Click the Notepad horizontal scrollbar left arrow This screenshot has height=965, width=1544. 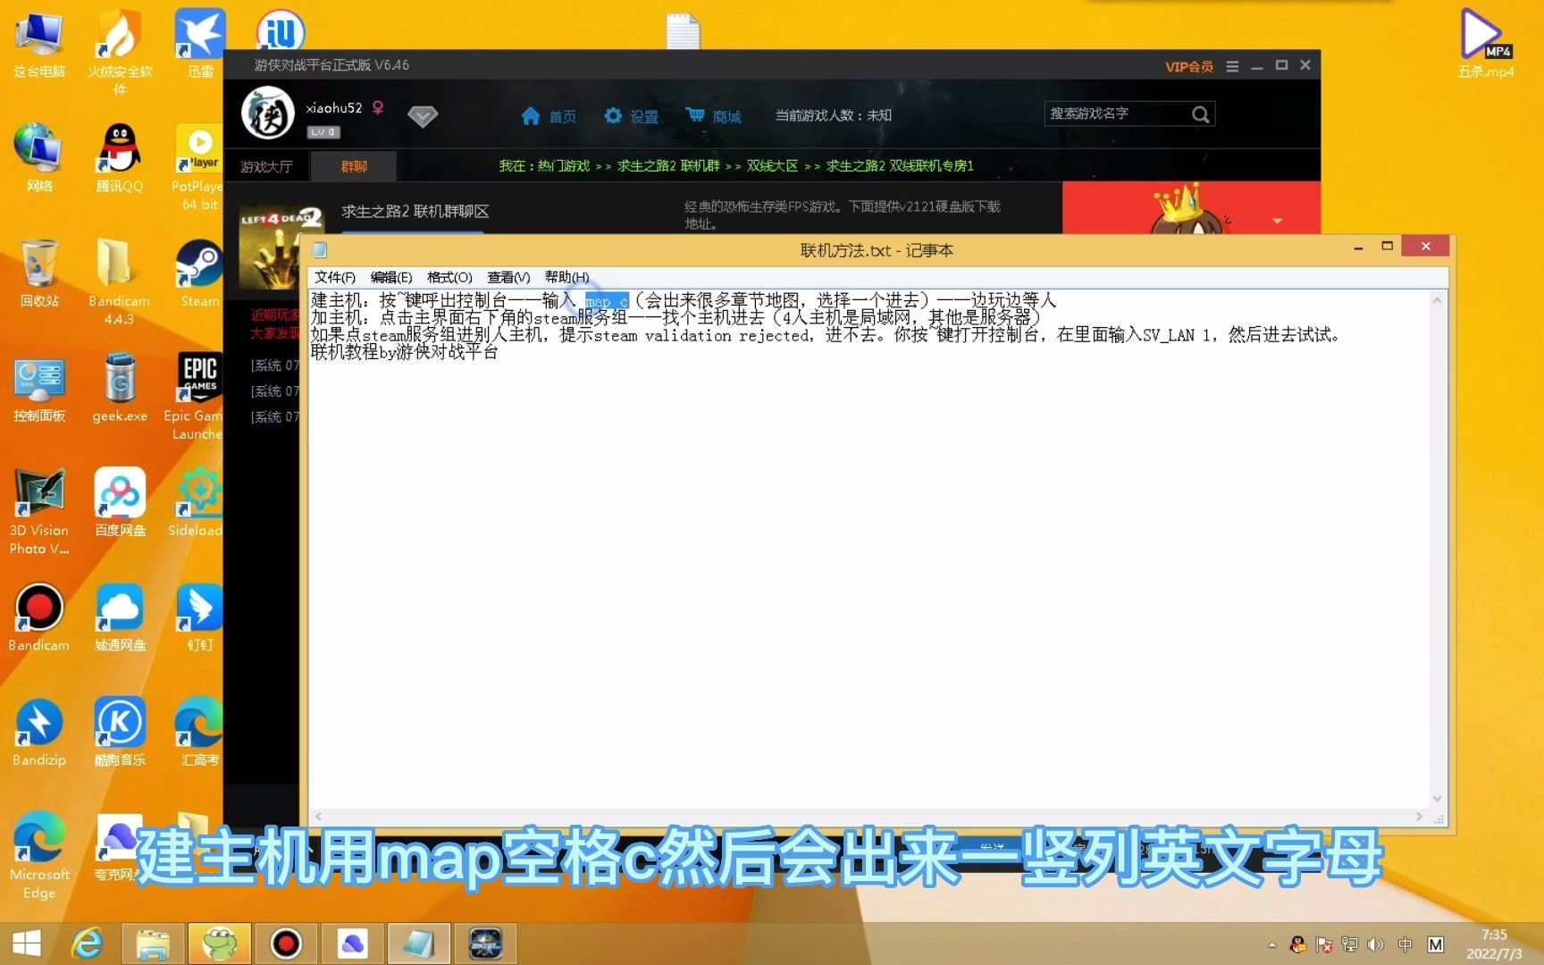319,817
